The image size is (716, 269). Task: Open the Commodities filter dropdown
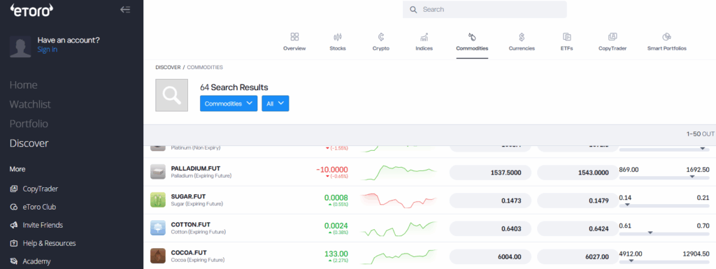pyautogui.click(x=229, y=103)
